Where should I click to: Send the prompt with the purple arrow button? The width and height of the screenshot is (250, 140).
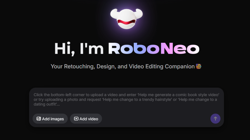215,119
